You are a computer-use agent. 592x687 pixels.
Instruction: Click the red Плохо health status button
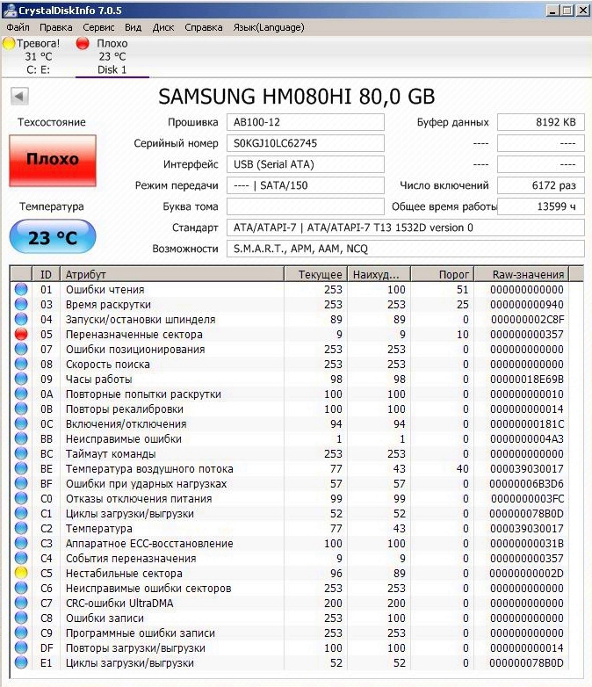(53, 161)
